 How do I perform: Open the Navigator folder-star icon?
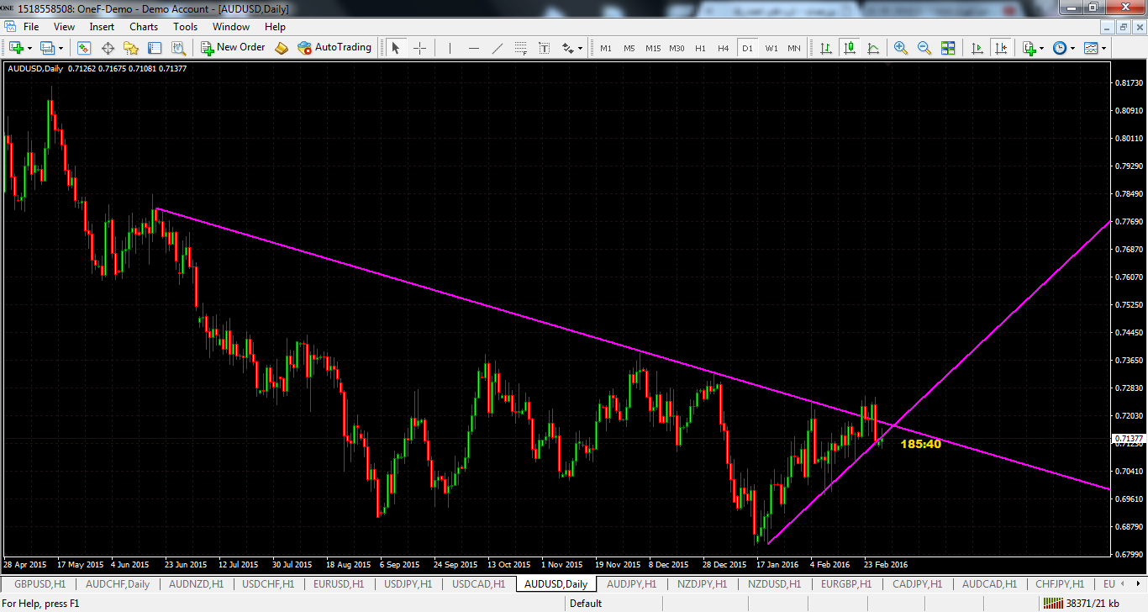click(x=131, y=48)
